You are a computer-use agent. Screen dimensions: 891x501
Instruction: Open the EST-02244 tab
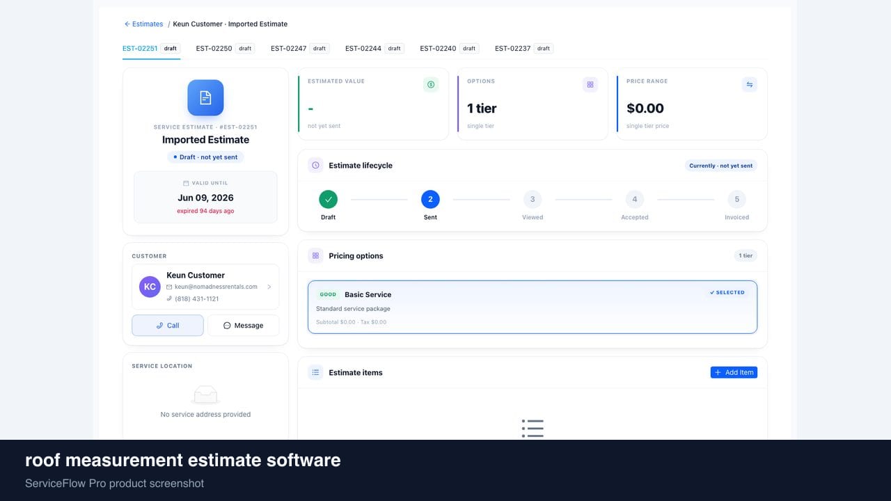point(374,49)
